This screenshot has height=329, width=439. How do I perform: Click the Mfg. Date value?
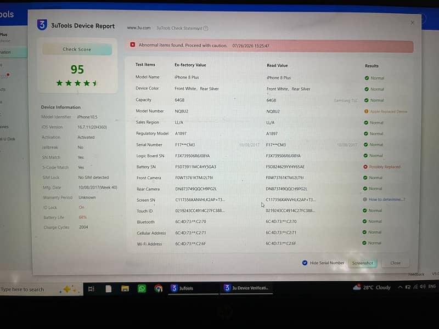[x=98, y=188]
